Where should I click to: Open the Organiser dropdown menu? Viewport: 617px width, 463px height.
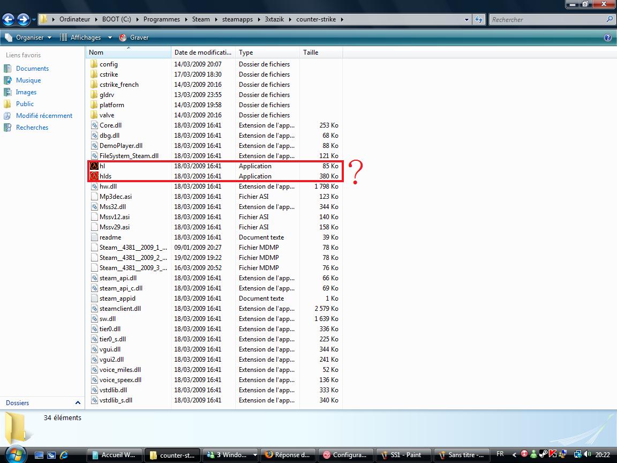pyautogui.click(x=29, y=38)
